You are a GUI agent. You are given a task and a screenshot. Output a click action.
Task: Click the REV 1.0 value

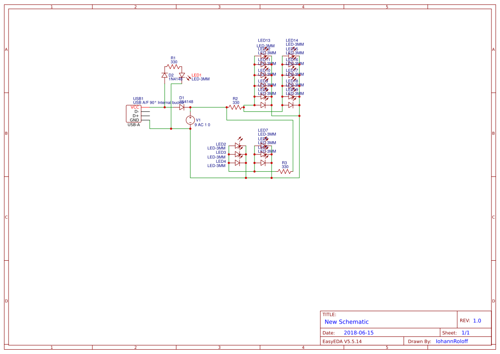point(477,321)
